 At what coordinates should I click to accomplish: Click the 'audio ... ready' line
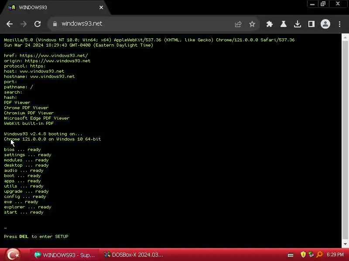tap(24, 171)
